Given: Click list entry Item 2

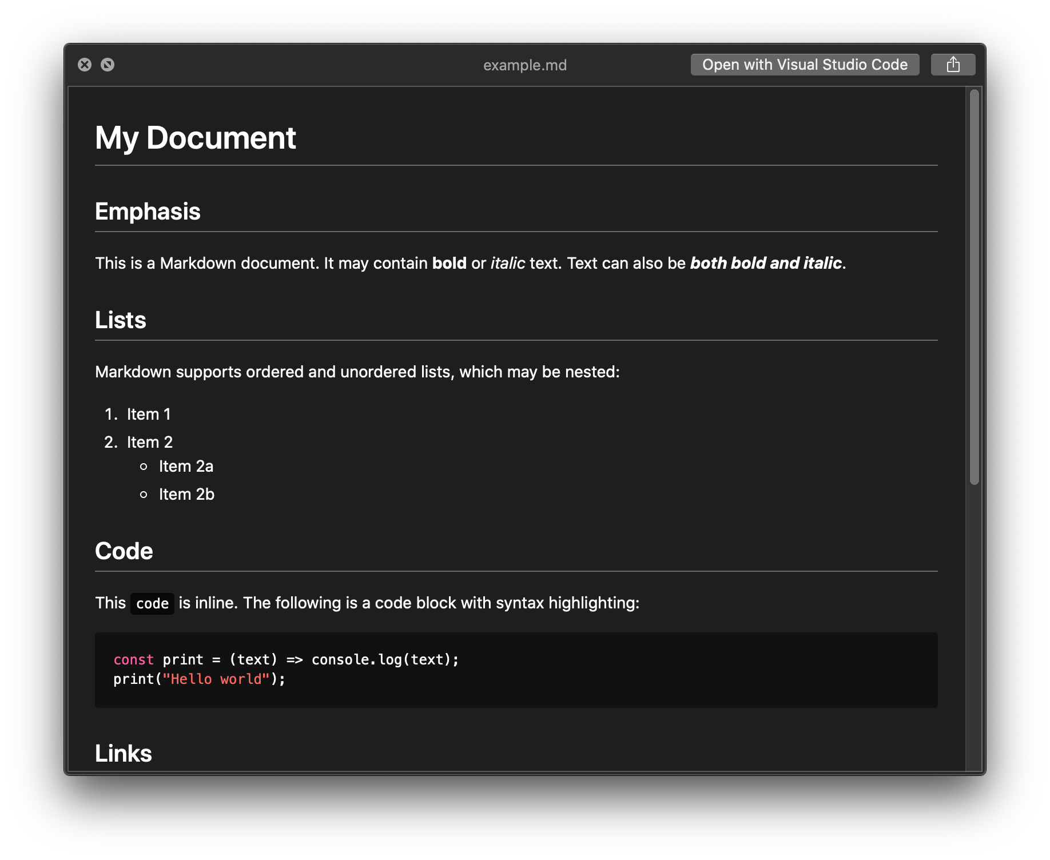Looking at the screenshot, I should [150, 442].
